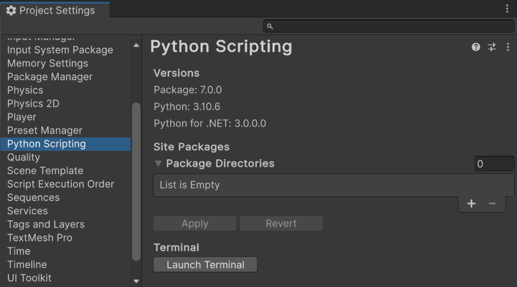Click the 'Site Packages' heading

tap(191, 147)
